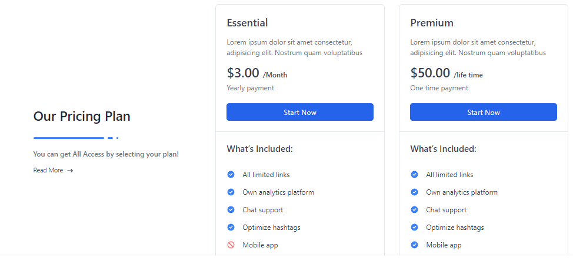Click checkmark icon beside Essential All limited links

pyautogui.click(x=231, y=175)
